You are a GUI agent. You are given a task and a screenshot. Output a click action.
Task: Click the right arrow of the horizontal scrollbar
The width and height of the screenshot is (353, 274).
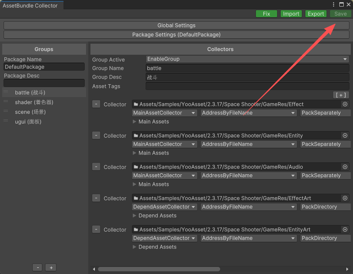[x=347, y=269]
